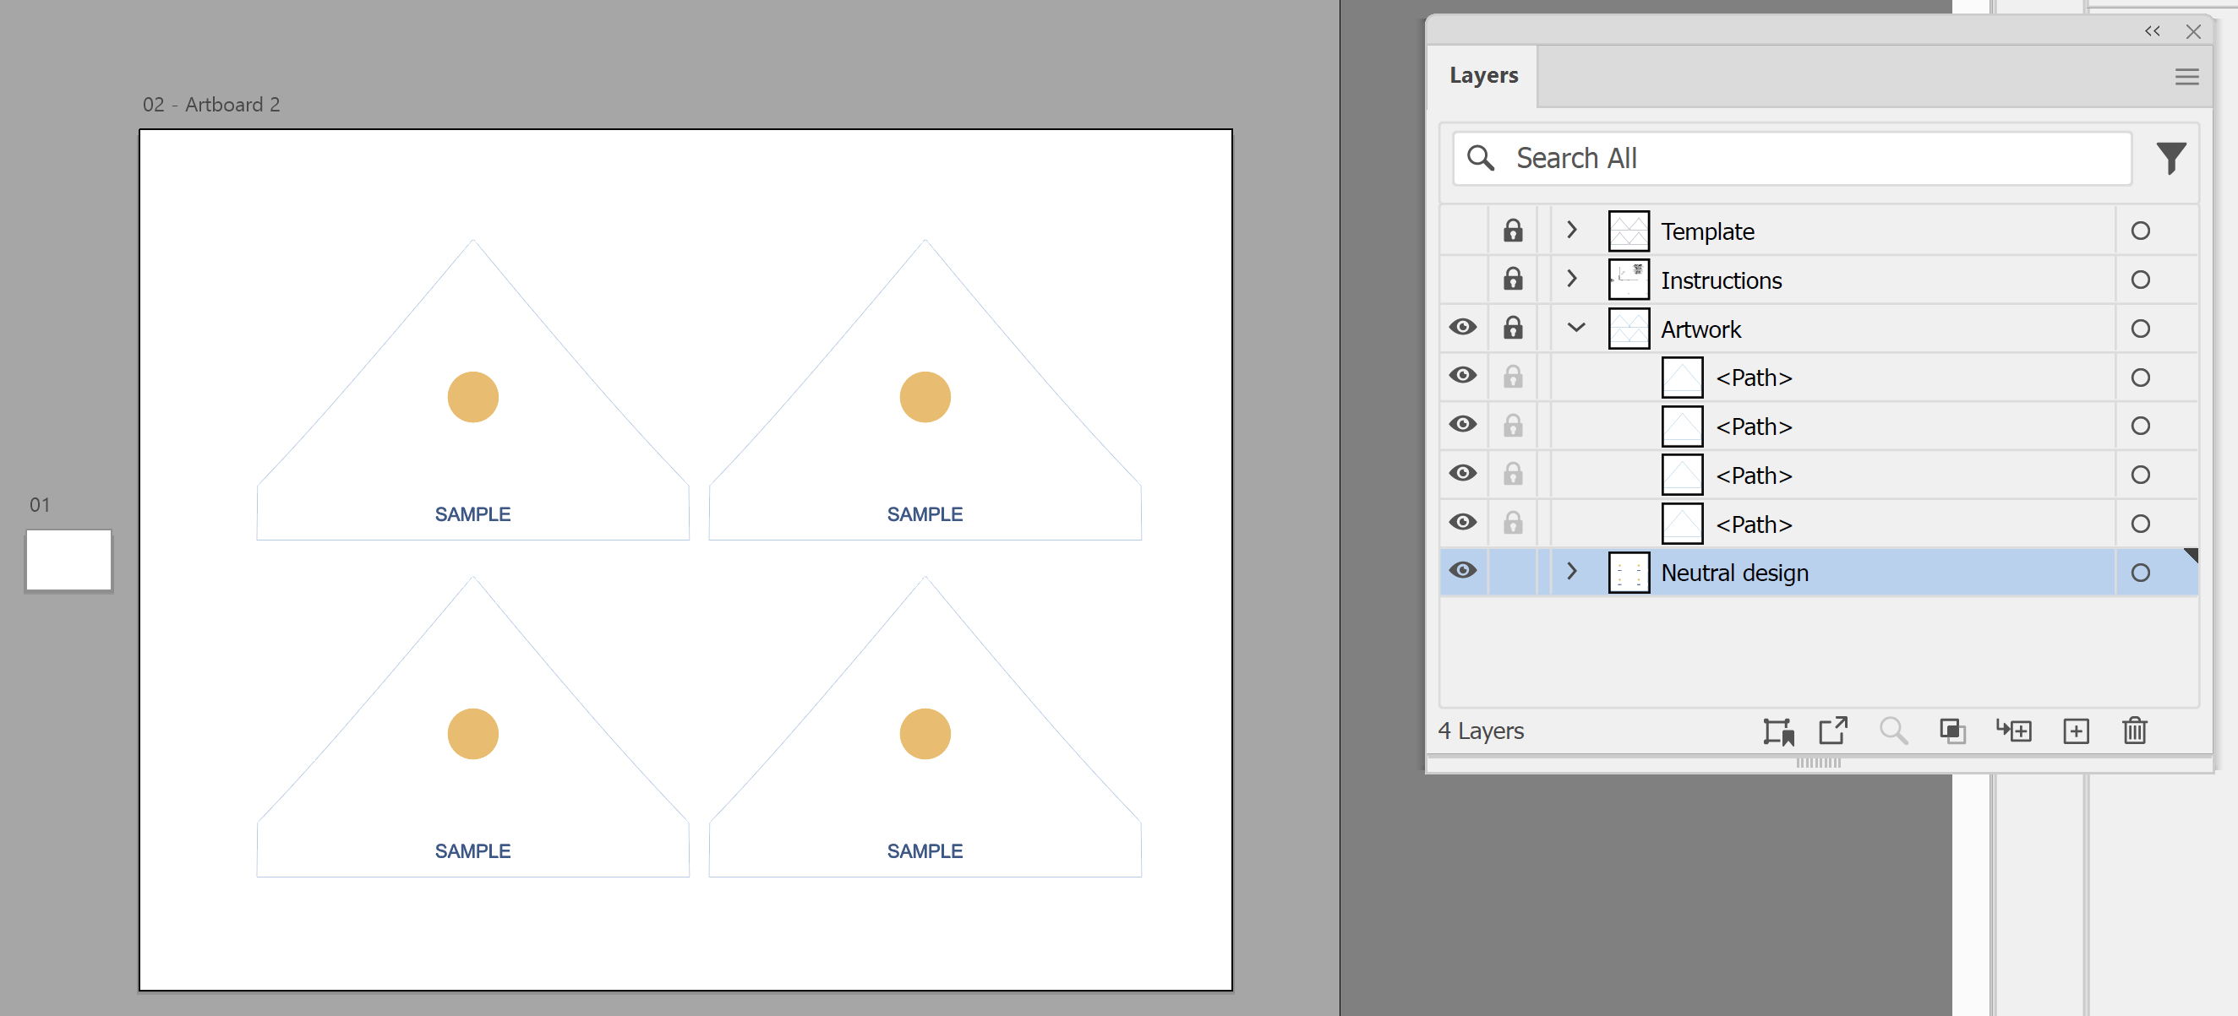Viewport: 2238px width, 1016px height.
Task: Select the Instructions layer row
Action: (x=1819, y=280)
